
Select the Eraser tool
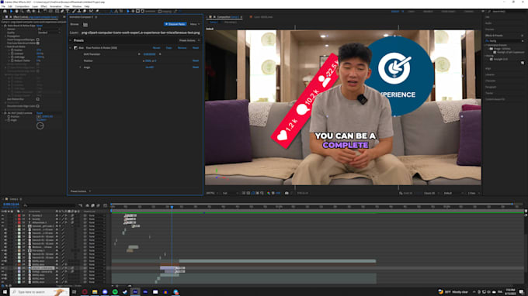pos(85,11)
